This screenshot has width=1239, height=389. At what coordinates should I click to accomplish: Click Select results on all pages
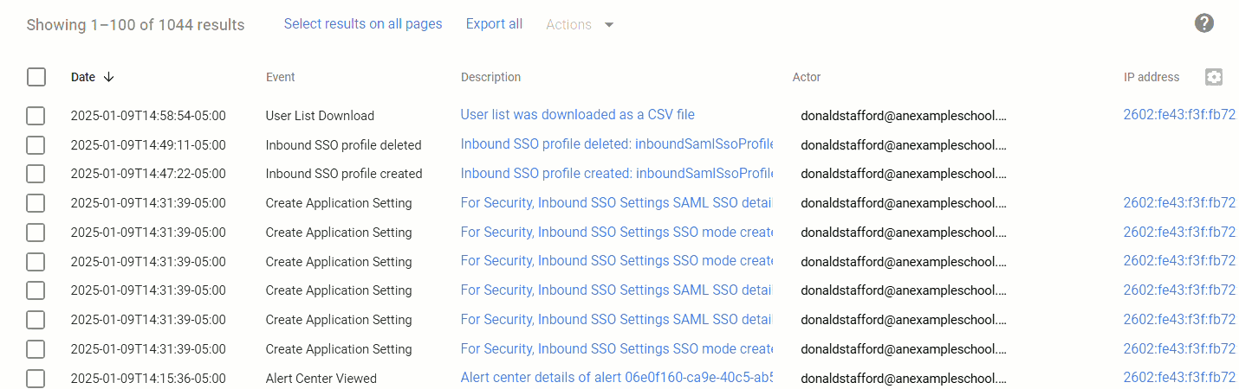363,24
